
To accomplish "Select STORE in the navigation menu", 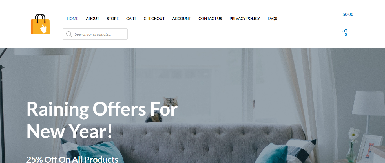I will point(113,19).
